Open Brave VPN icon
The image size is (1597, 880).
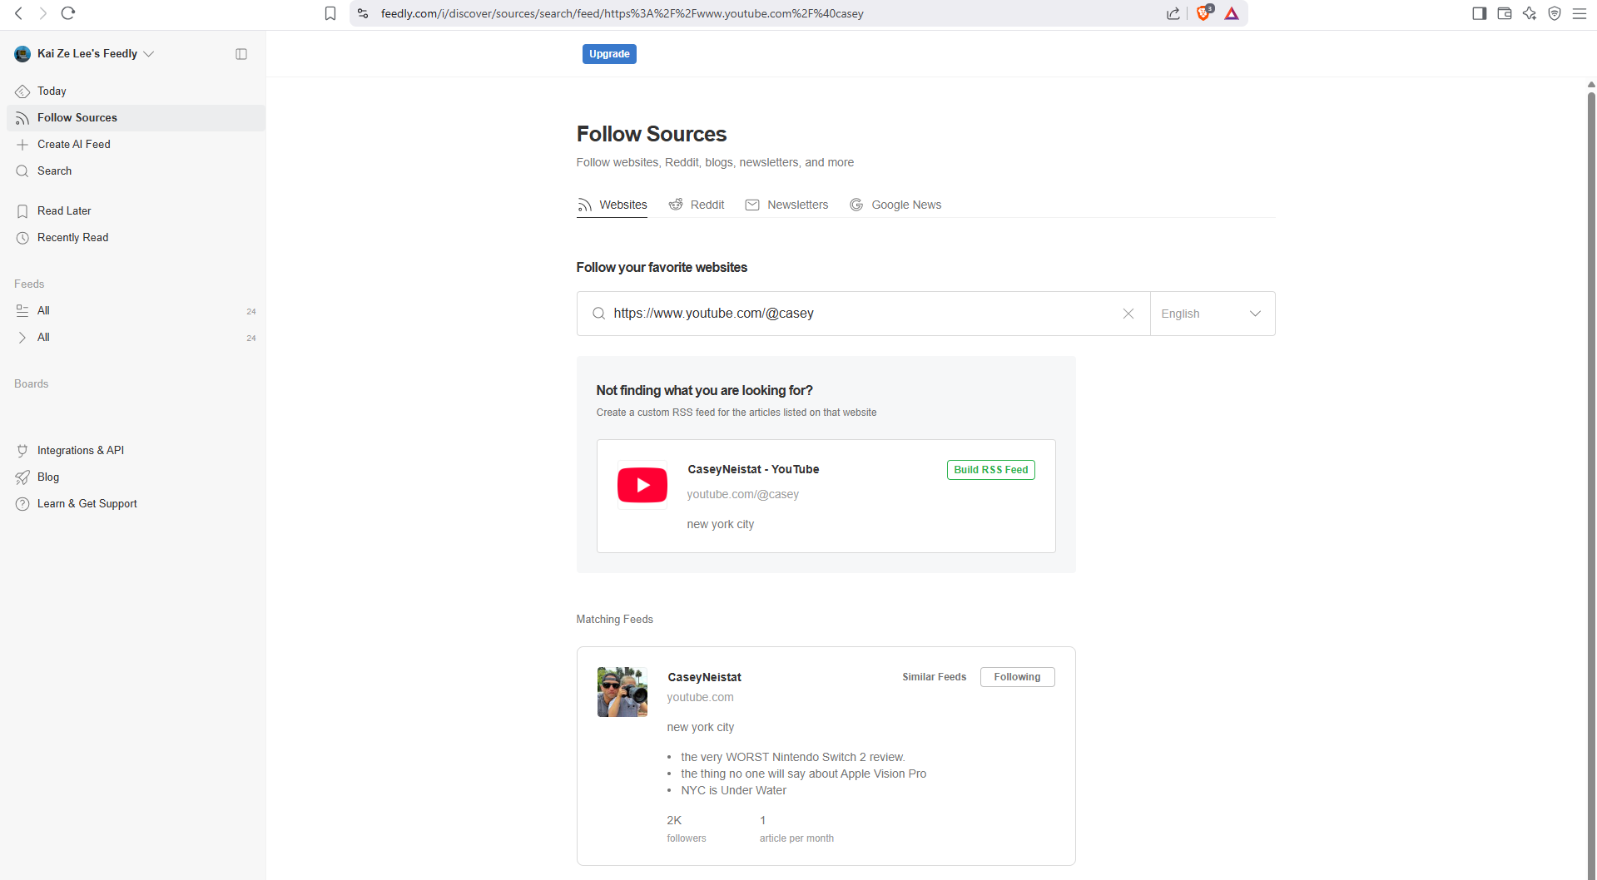pos(1554,13)
